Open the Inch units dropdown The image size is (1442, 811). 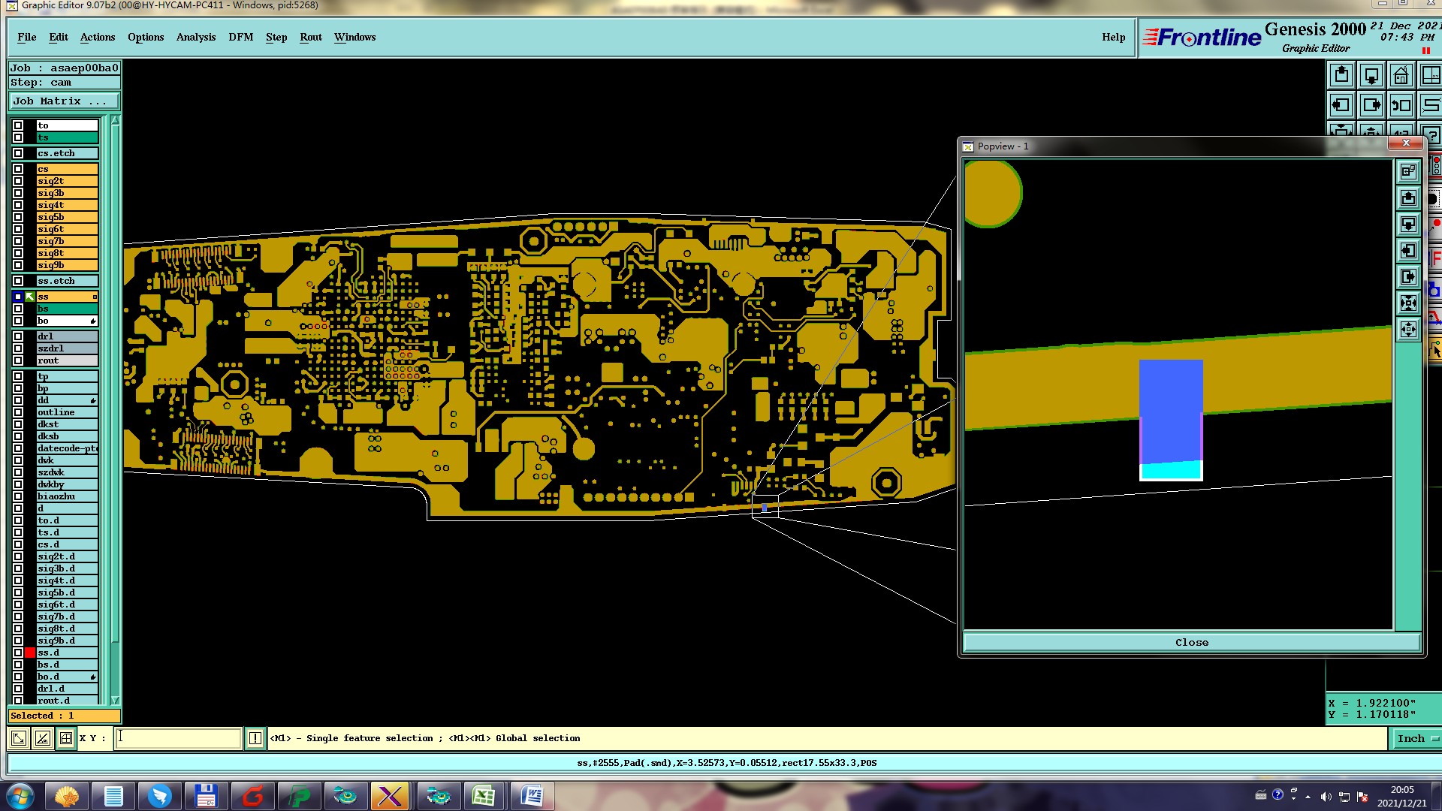[x=1416, y=738]
